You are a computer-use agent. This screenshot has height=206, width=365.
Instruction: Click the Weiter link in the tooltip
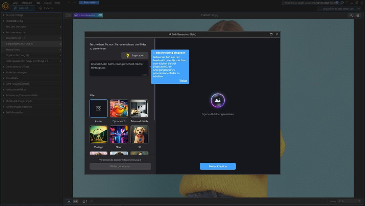tap(183, 81)
